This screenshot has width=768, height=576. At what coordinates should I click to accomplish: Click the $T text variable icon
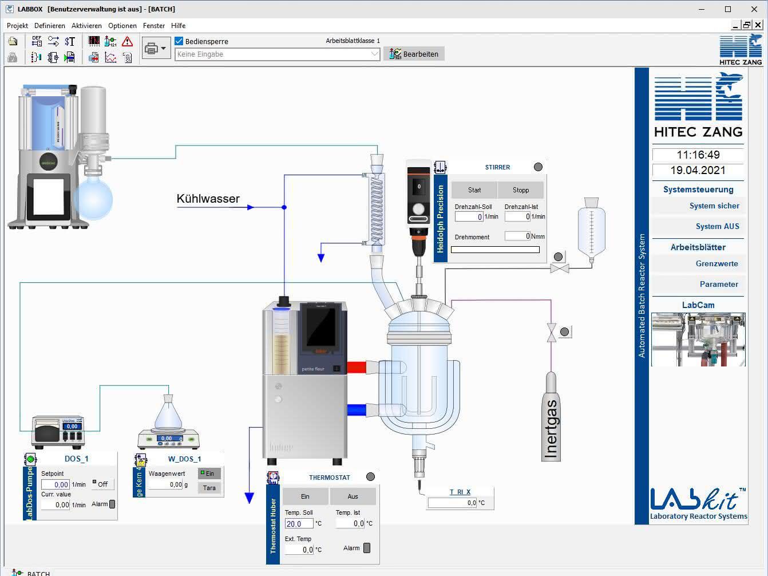point(70,41)
